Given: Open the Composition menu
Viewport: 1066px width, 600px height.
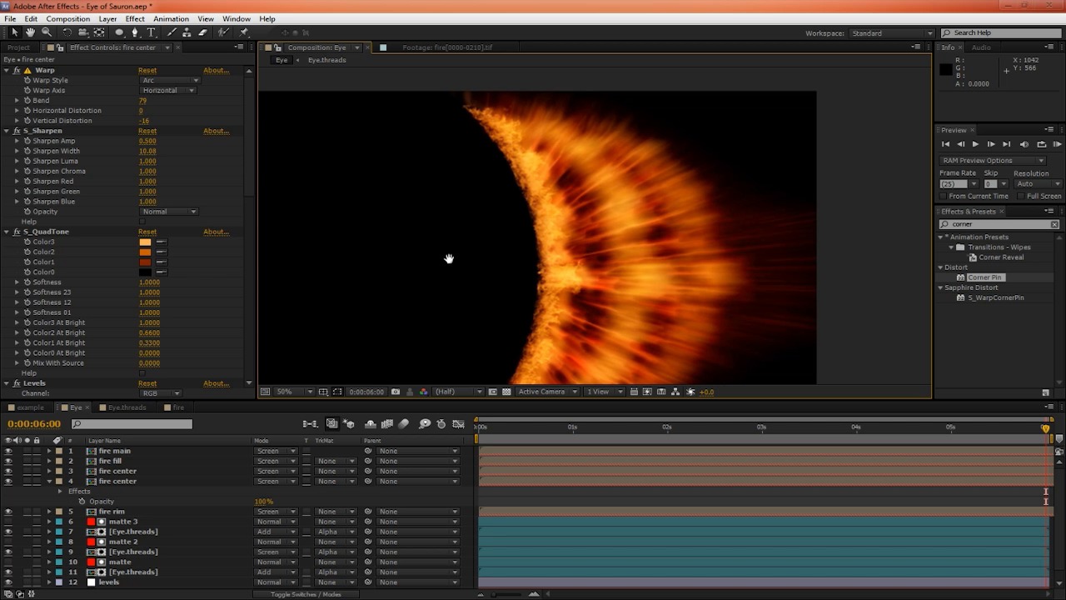Looking at the screenshot, I should pyautogui.click(x=67, y=18).
